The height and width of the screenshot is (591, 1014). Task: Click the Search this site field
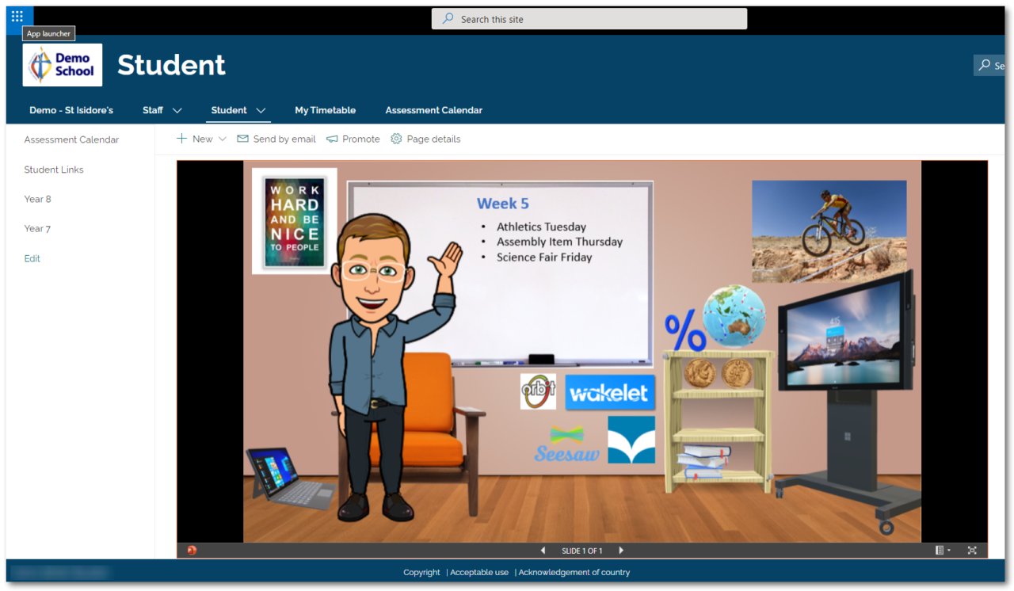click(x=589, y=19)
